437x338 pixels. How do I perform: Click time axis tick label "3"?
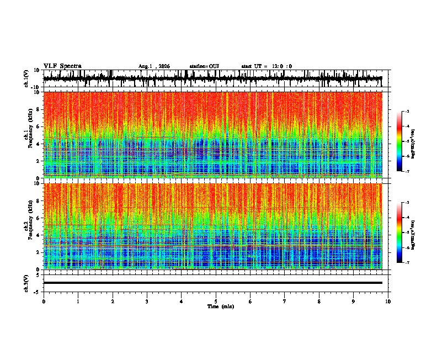[147, 302]
